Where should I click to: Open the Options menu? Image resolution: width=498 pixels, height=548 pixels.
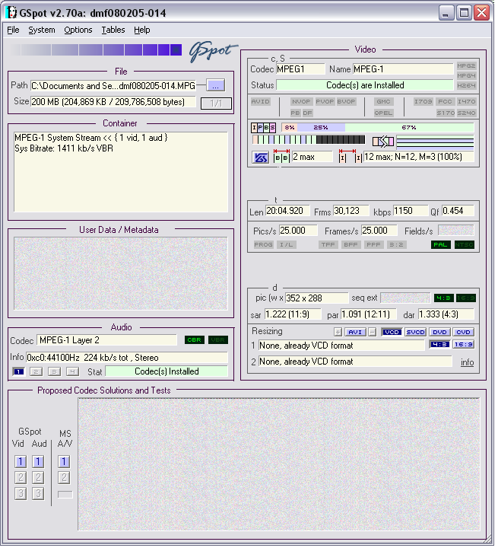point(78,30)
